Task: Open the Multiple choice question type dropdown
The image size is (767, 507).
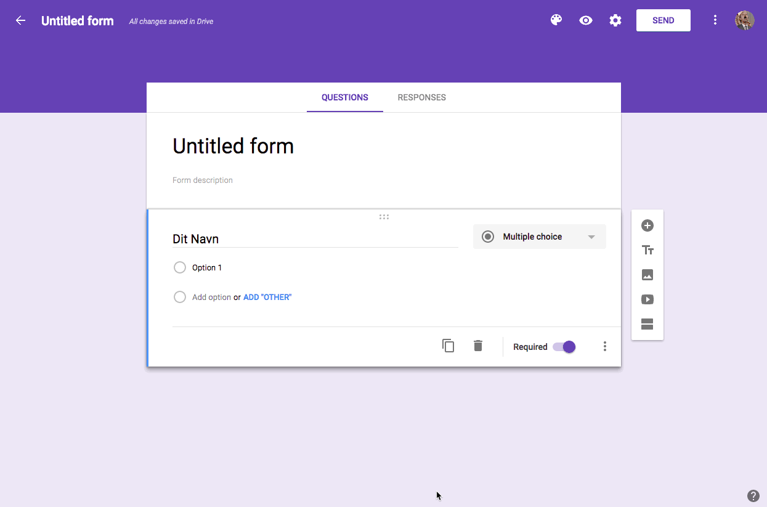Action: tap(540, 237)
